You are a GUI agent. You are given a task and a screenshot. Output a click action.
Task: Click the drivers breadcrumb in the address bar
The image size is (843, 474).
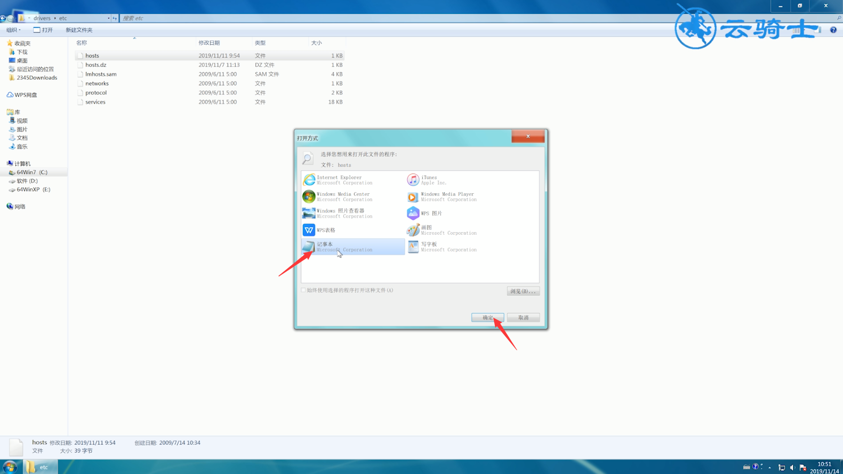tap(42, 18)
